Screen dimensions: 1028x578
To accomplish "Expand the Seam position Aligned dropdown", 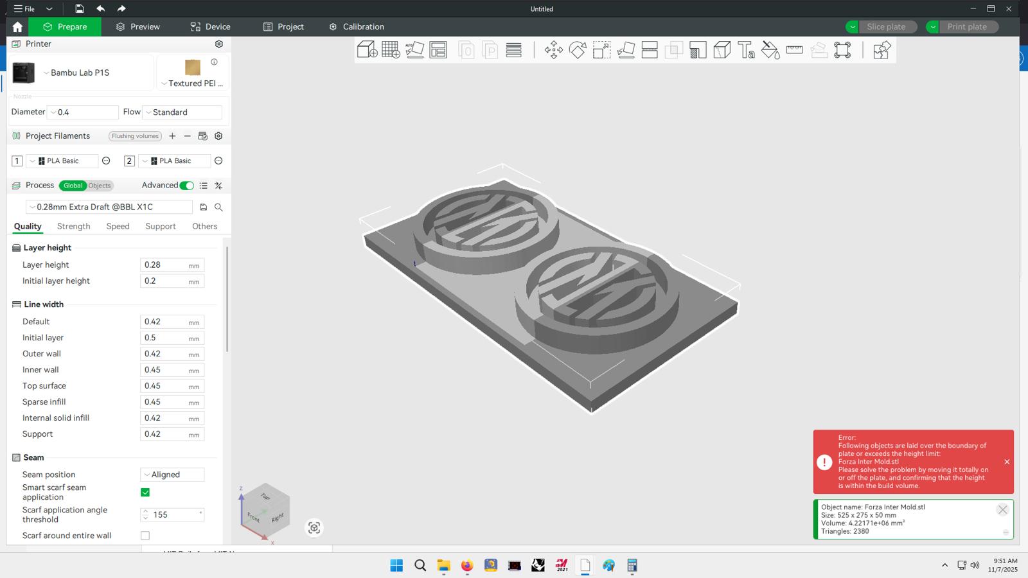I will (x=172, y=475).
